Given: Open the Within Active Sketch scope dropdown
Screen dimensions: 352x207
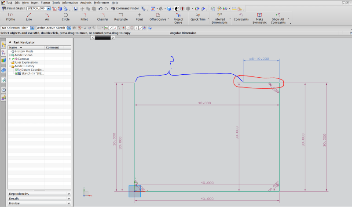Looking at the screenshot, I should pyautogui.click(x=69, y=28).
